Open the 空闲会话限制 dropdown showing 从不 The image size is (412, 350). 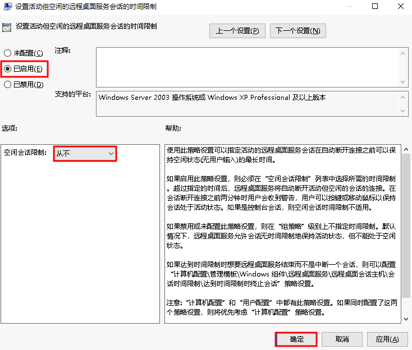(x=85, y=154)
